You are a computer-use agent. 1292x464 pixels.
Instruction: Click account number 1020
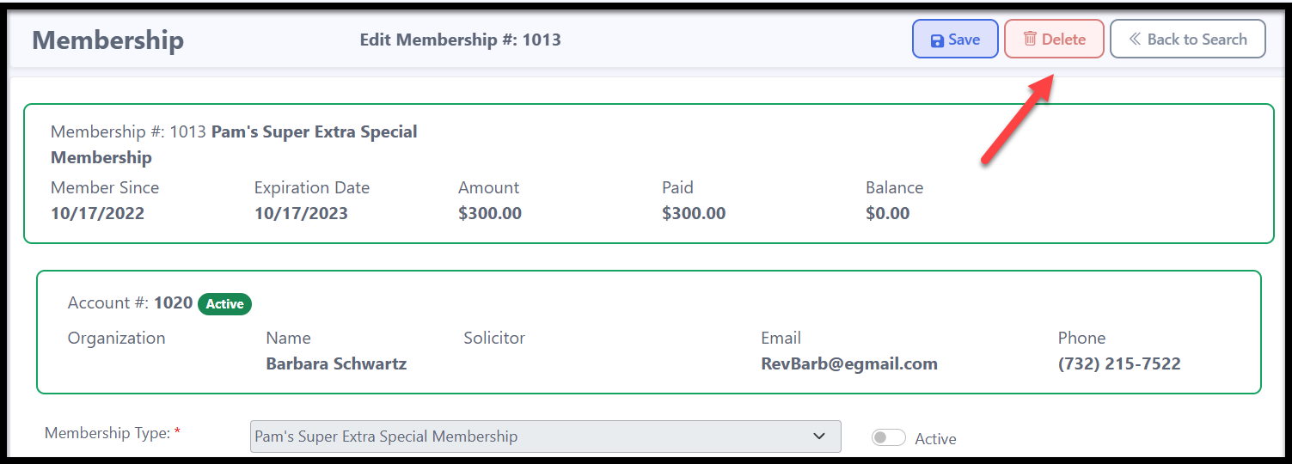[x=173, y=303]
